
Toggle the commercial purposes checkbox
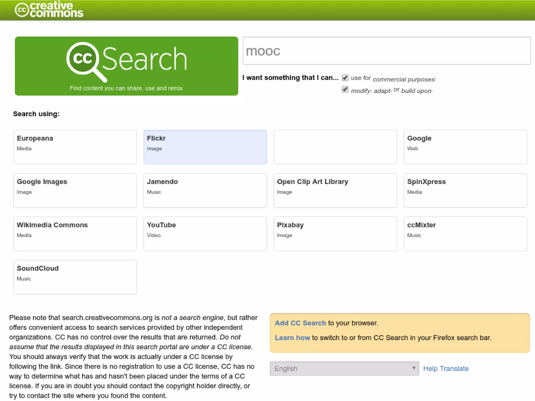(x=345, y=78)
